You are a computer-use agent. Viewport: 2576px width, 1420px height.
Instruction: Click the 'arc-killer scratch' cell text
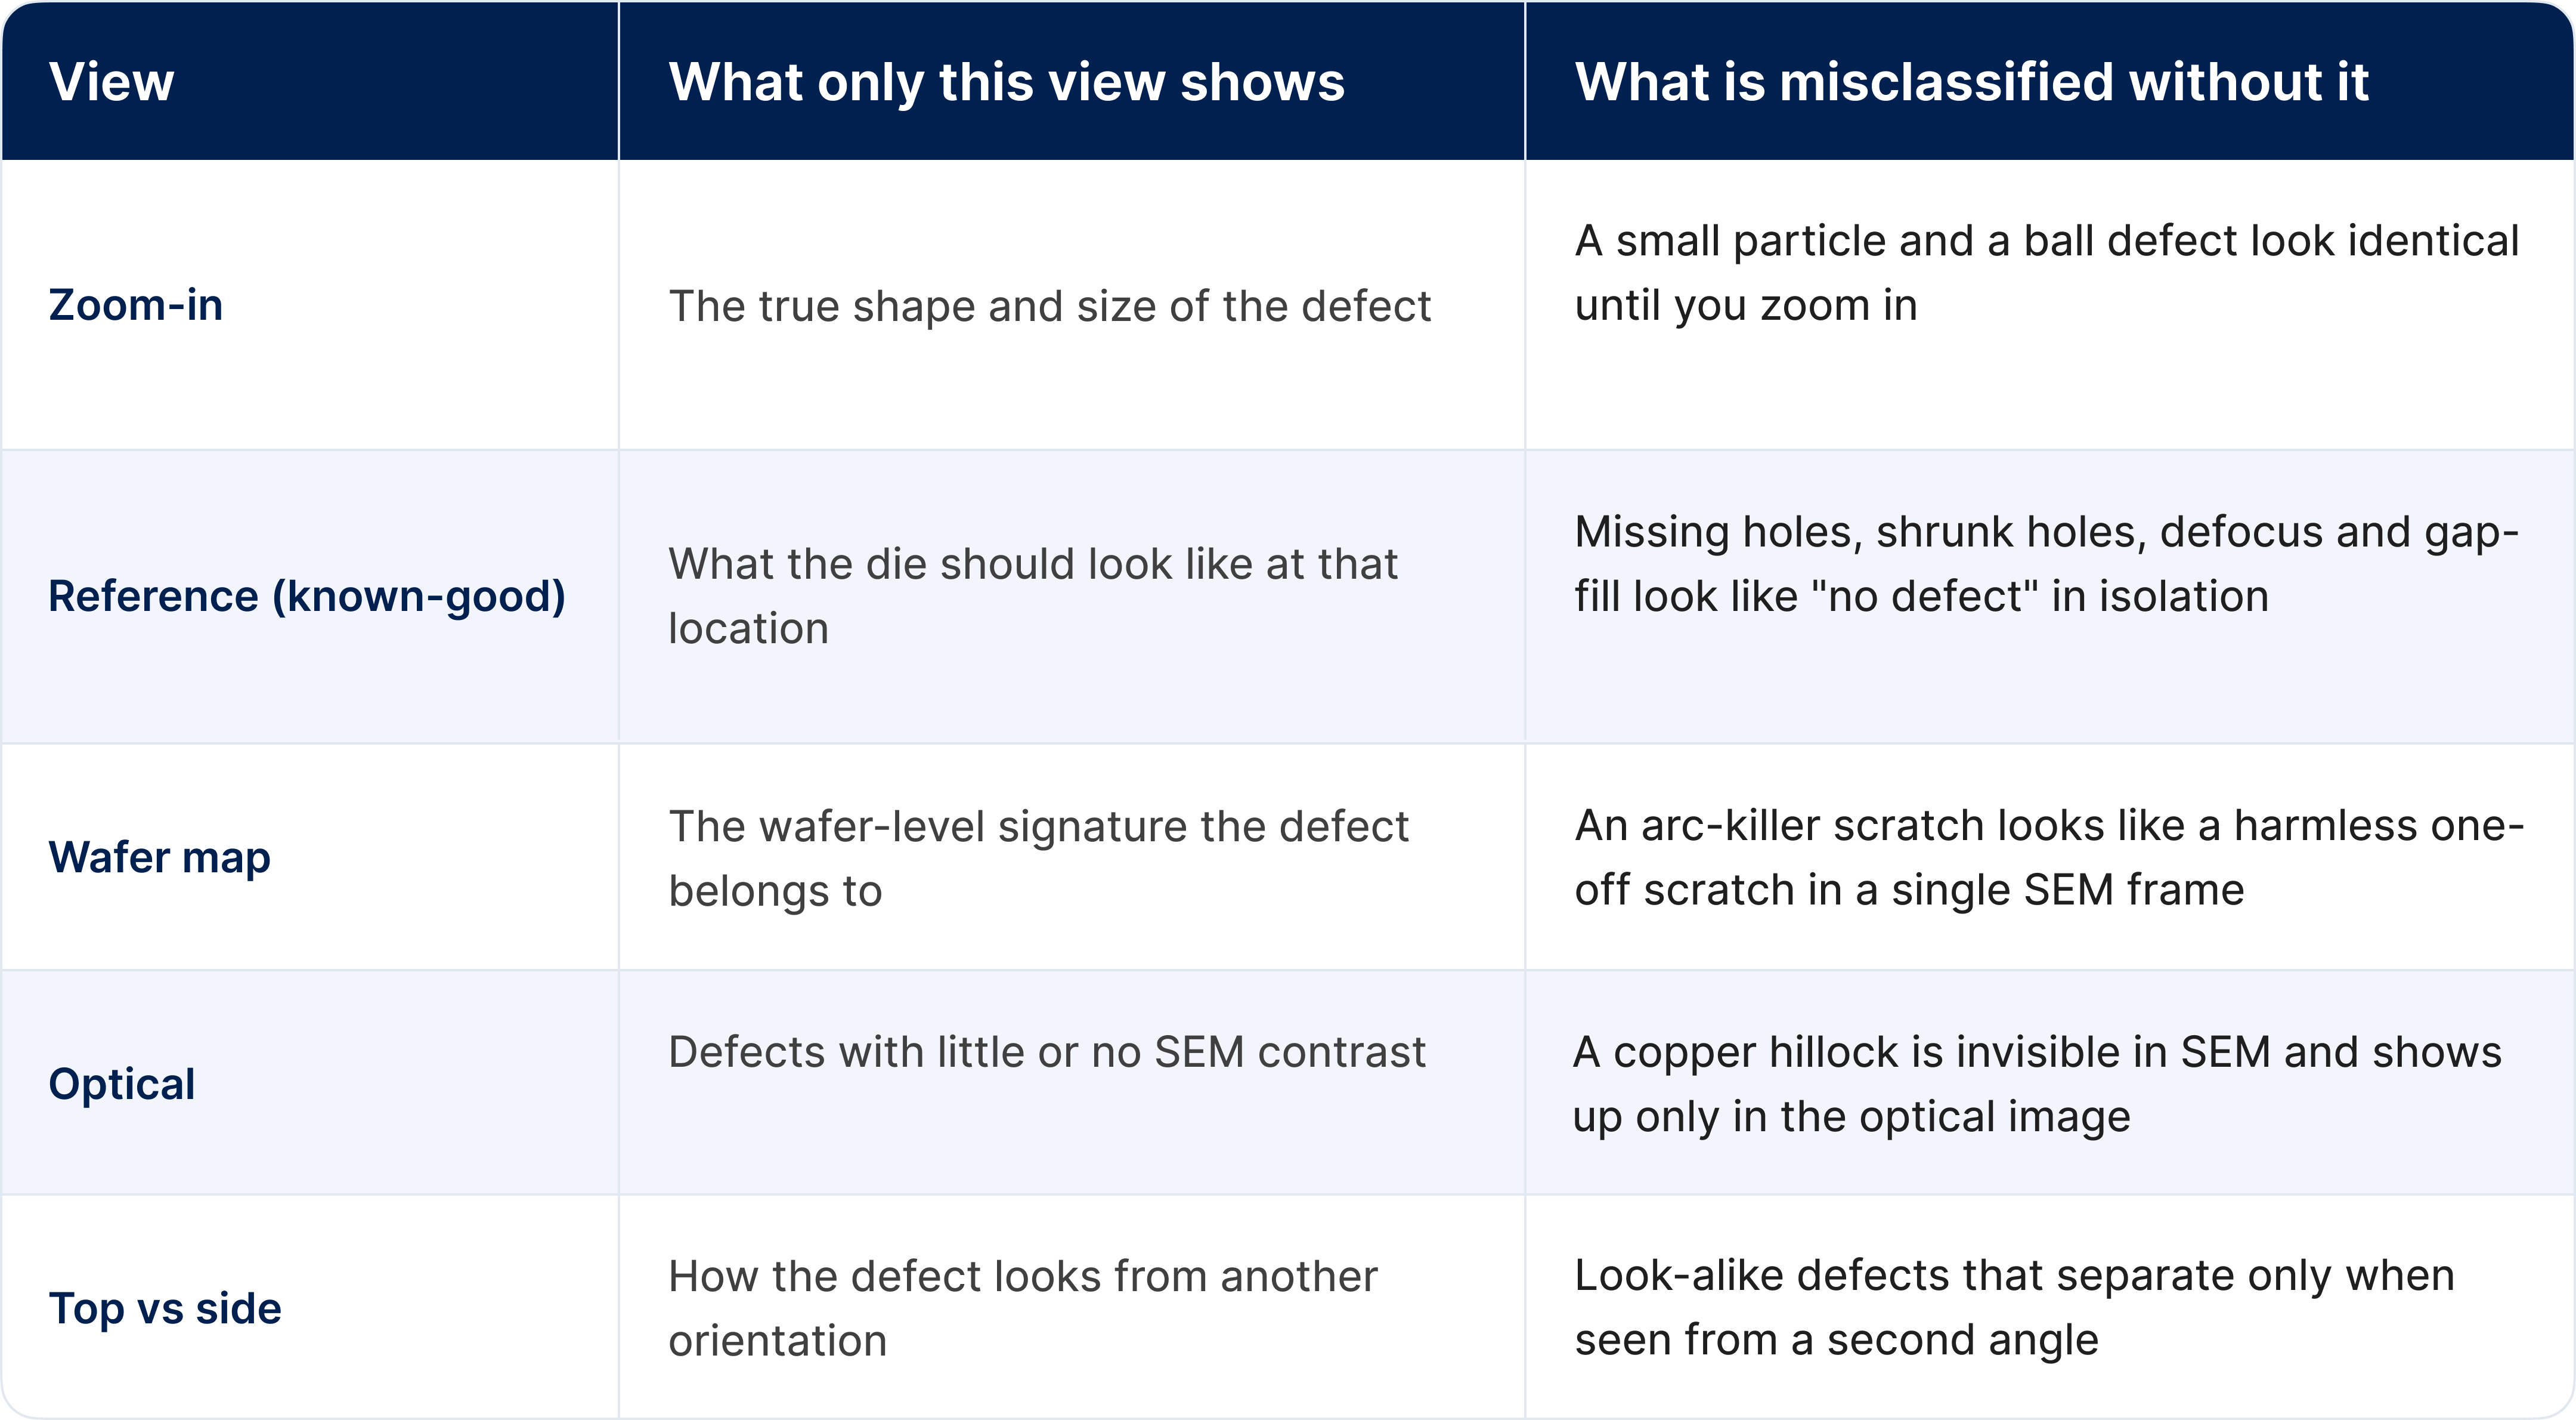(x=2048, y=857)
